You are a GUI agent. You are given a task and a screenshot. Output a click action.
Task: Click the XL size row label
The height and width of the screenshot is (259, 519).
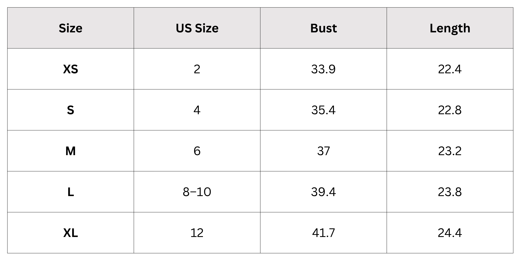coord(71,233)
